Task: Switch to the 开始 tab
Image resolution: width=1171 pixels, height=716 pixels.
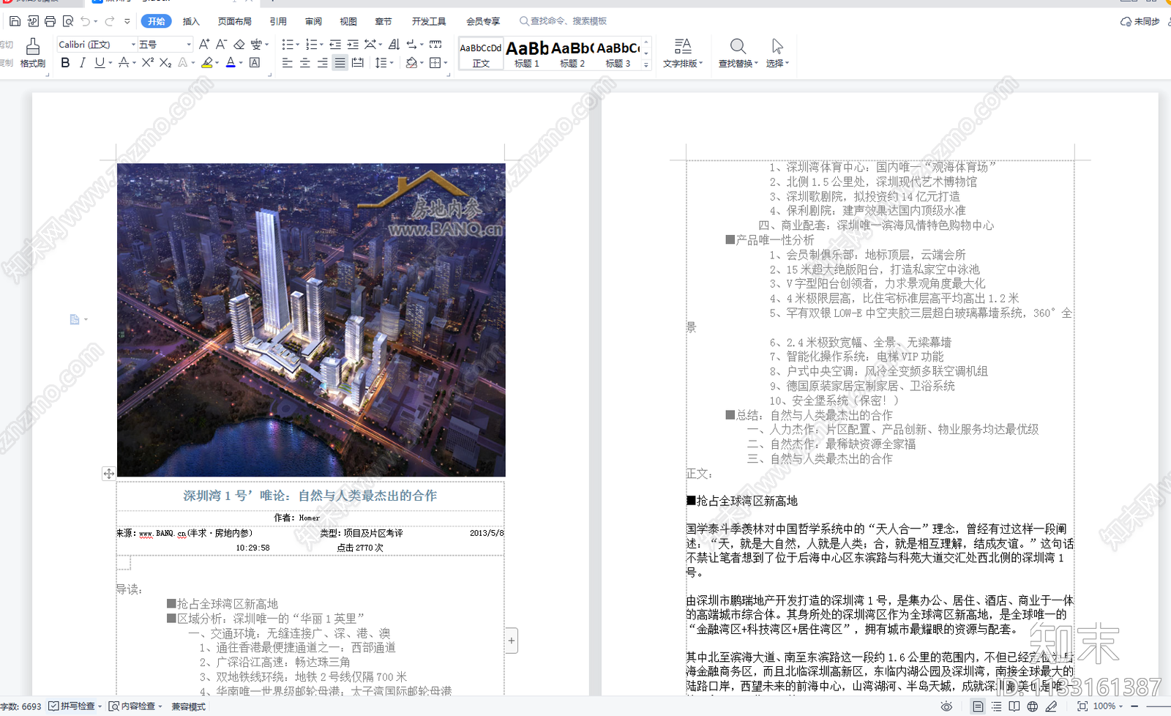Action: [156, 21]
